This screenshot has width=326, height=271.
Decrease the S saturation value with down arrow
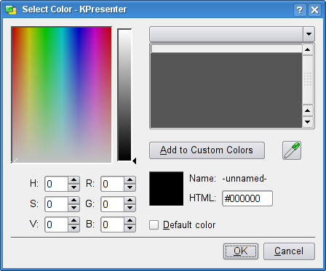[x=73, y=208]
